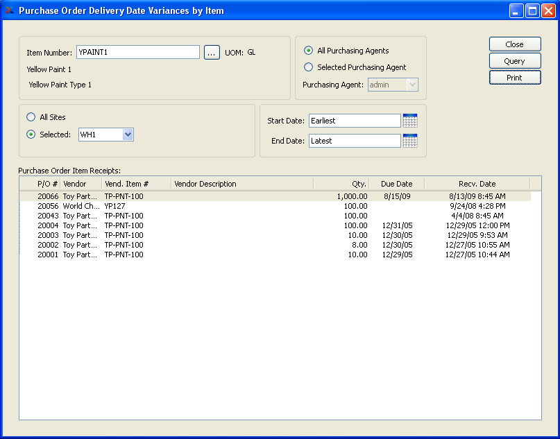Open the End Date calendar picker
Viewport: 560px width, 439px height.
409,141
